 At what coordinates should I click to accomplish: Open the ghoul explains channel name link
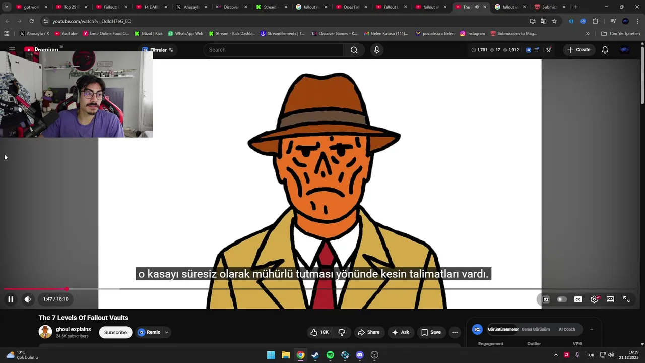click(74, 329)
